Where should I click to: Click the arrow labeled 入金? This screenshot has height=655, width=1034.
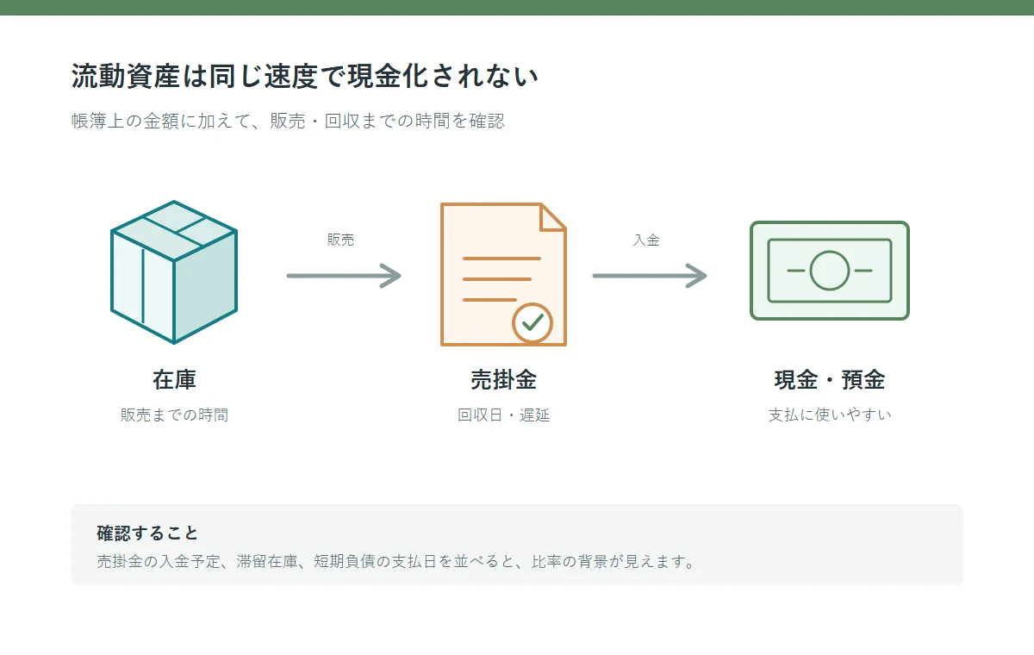[x=650, y=276]
